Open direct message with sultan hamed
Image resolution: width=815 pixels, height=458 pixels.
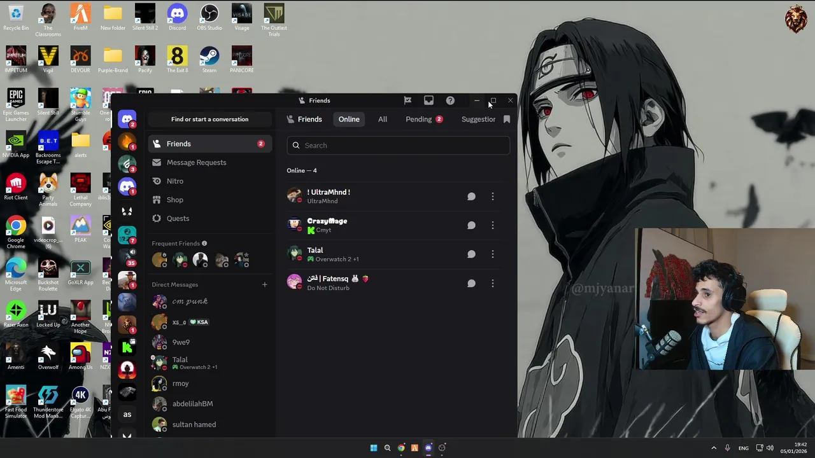(209, 424)
